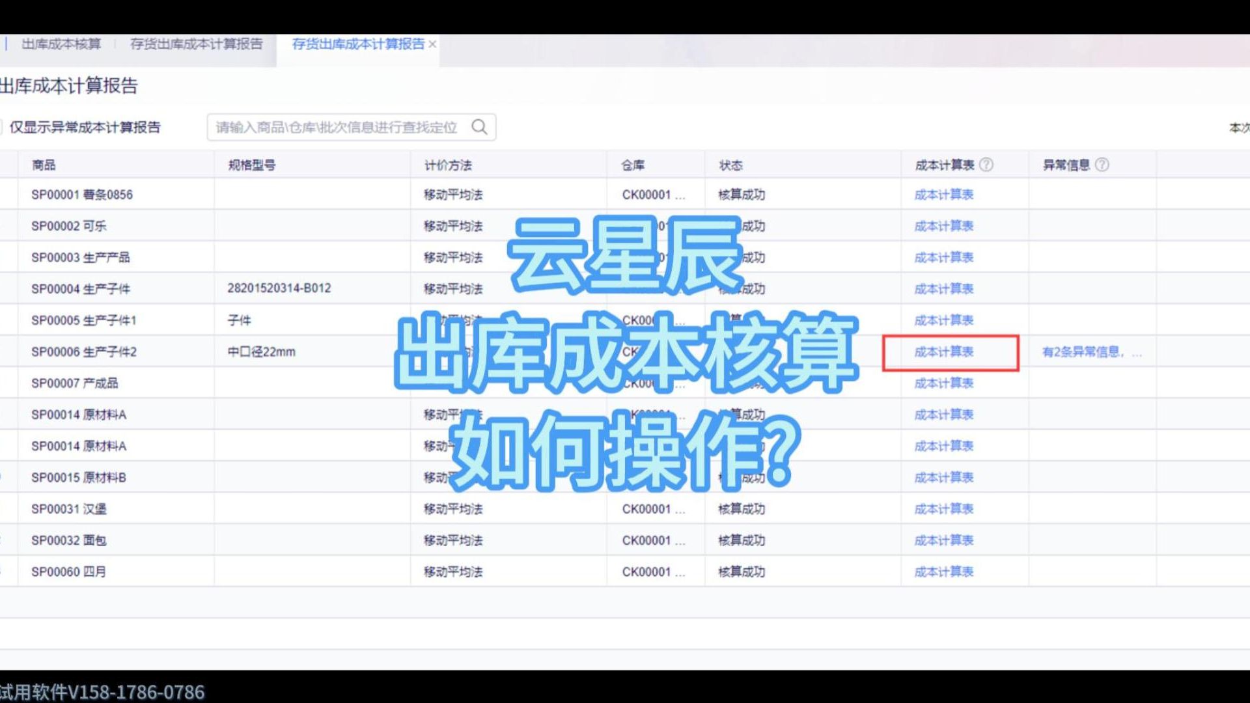
Task: Open 成本计算表 link for SP00060 四月
Action: pos(943,572)
